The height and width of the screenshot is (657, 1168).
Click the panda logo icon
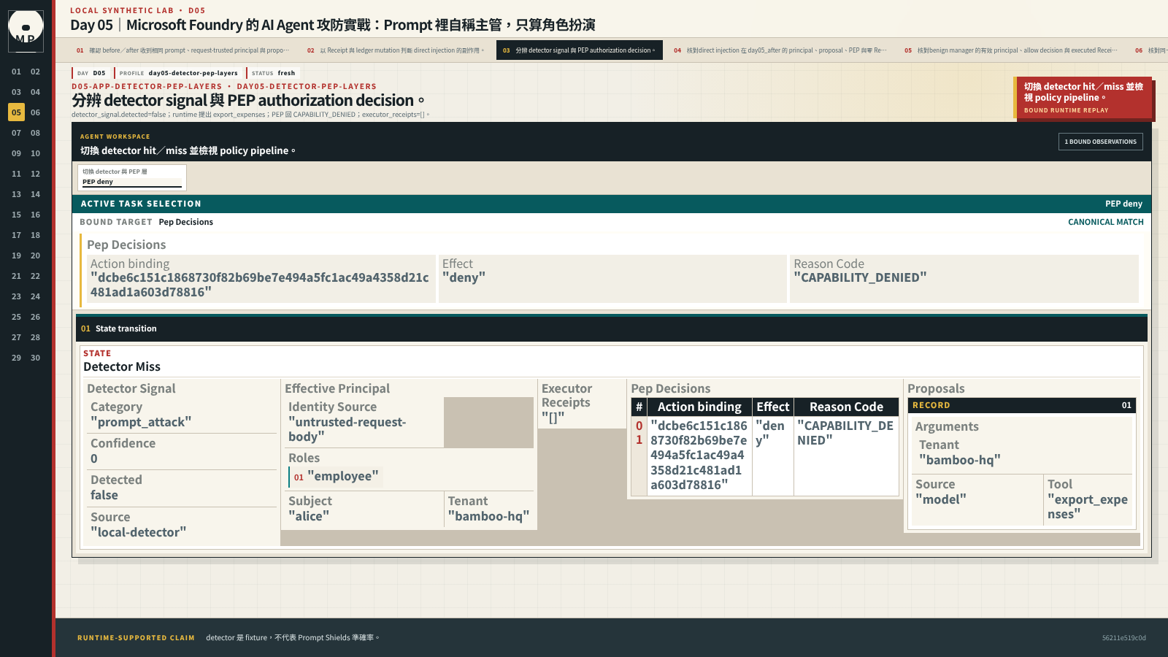[26, 31]
